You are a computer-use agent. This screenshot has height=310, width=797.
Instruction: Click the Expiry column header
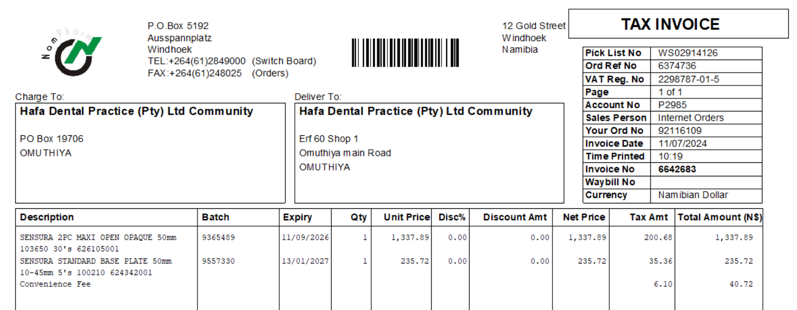pyautogui.click(x=297, y=217)
